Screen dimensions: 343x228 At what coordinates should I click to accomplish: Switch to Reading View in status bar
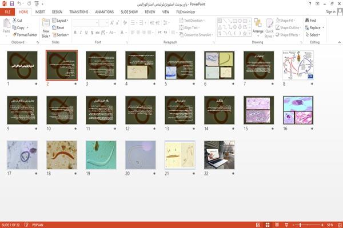tap(277, 225)
